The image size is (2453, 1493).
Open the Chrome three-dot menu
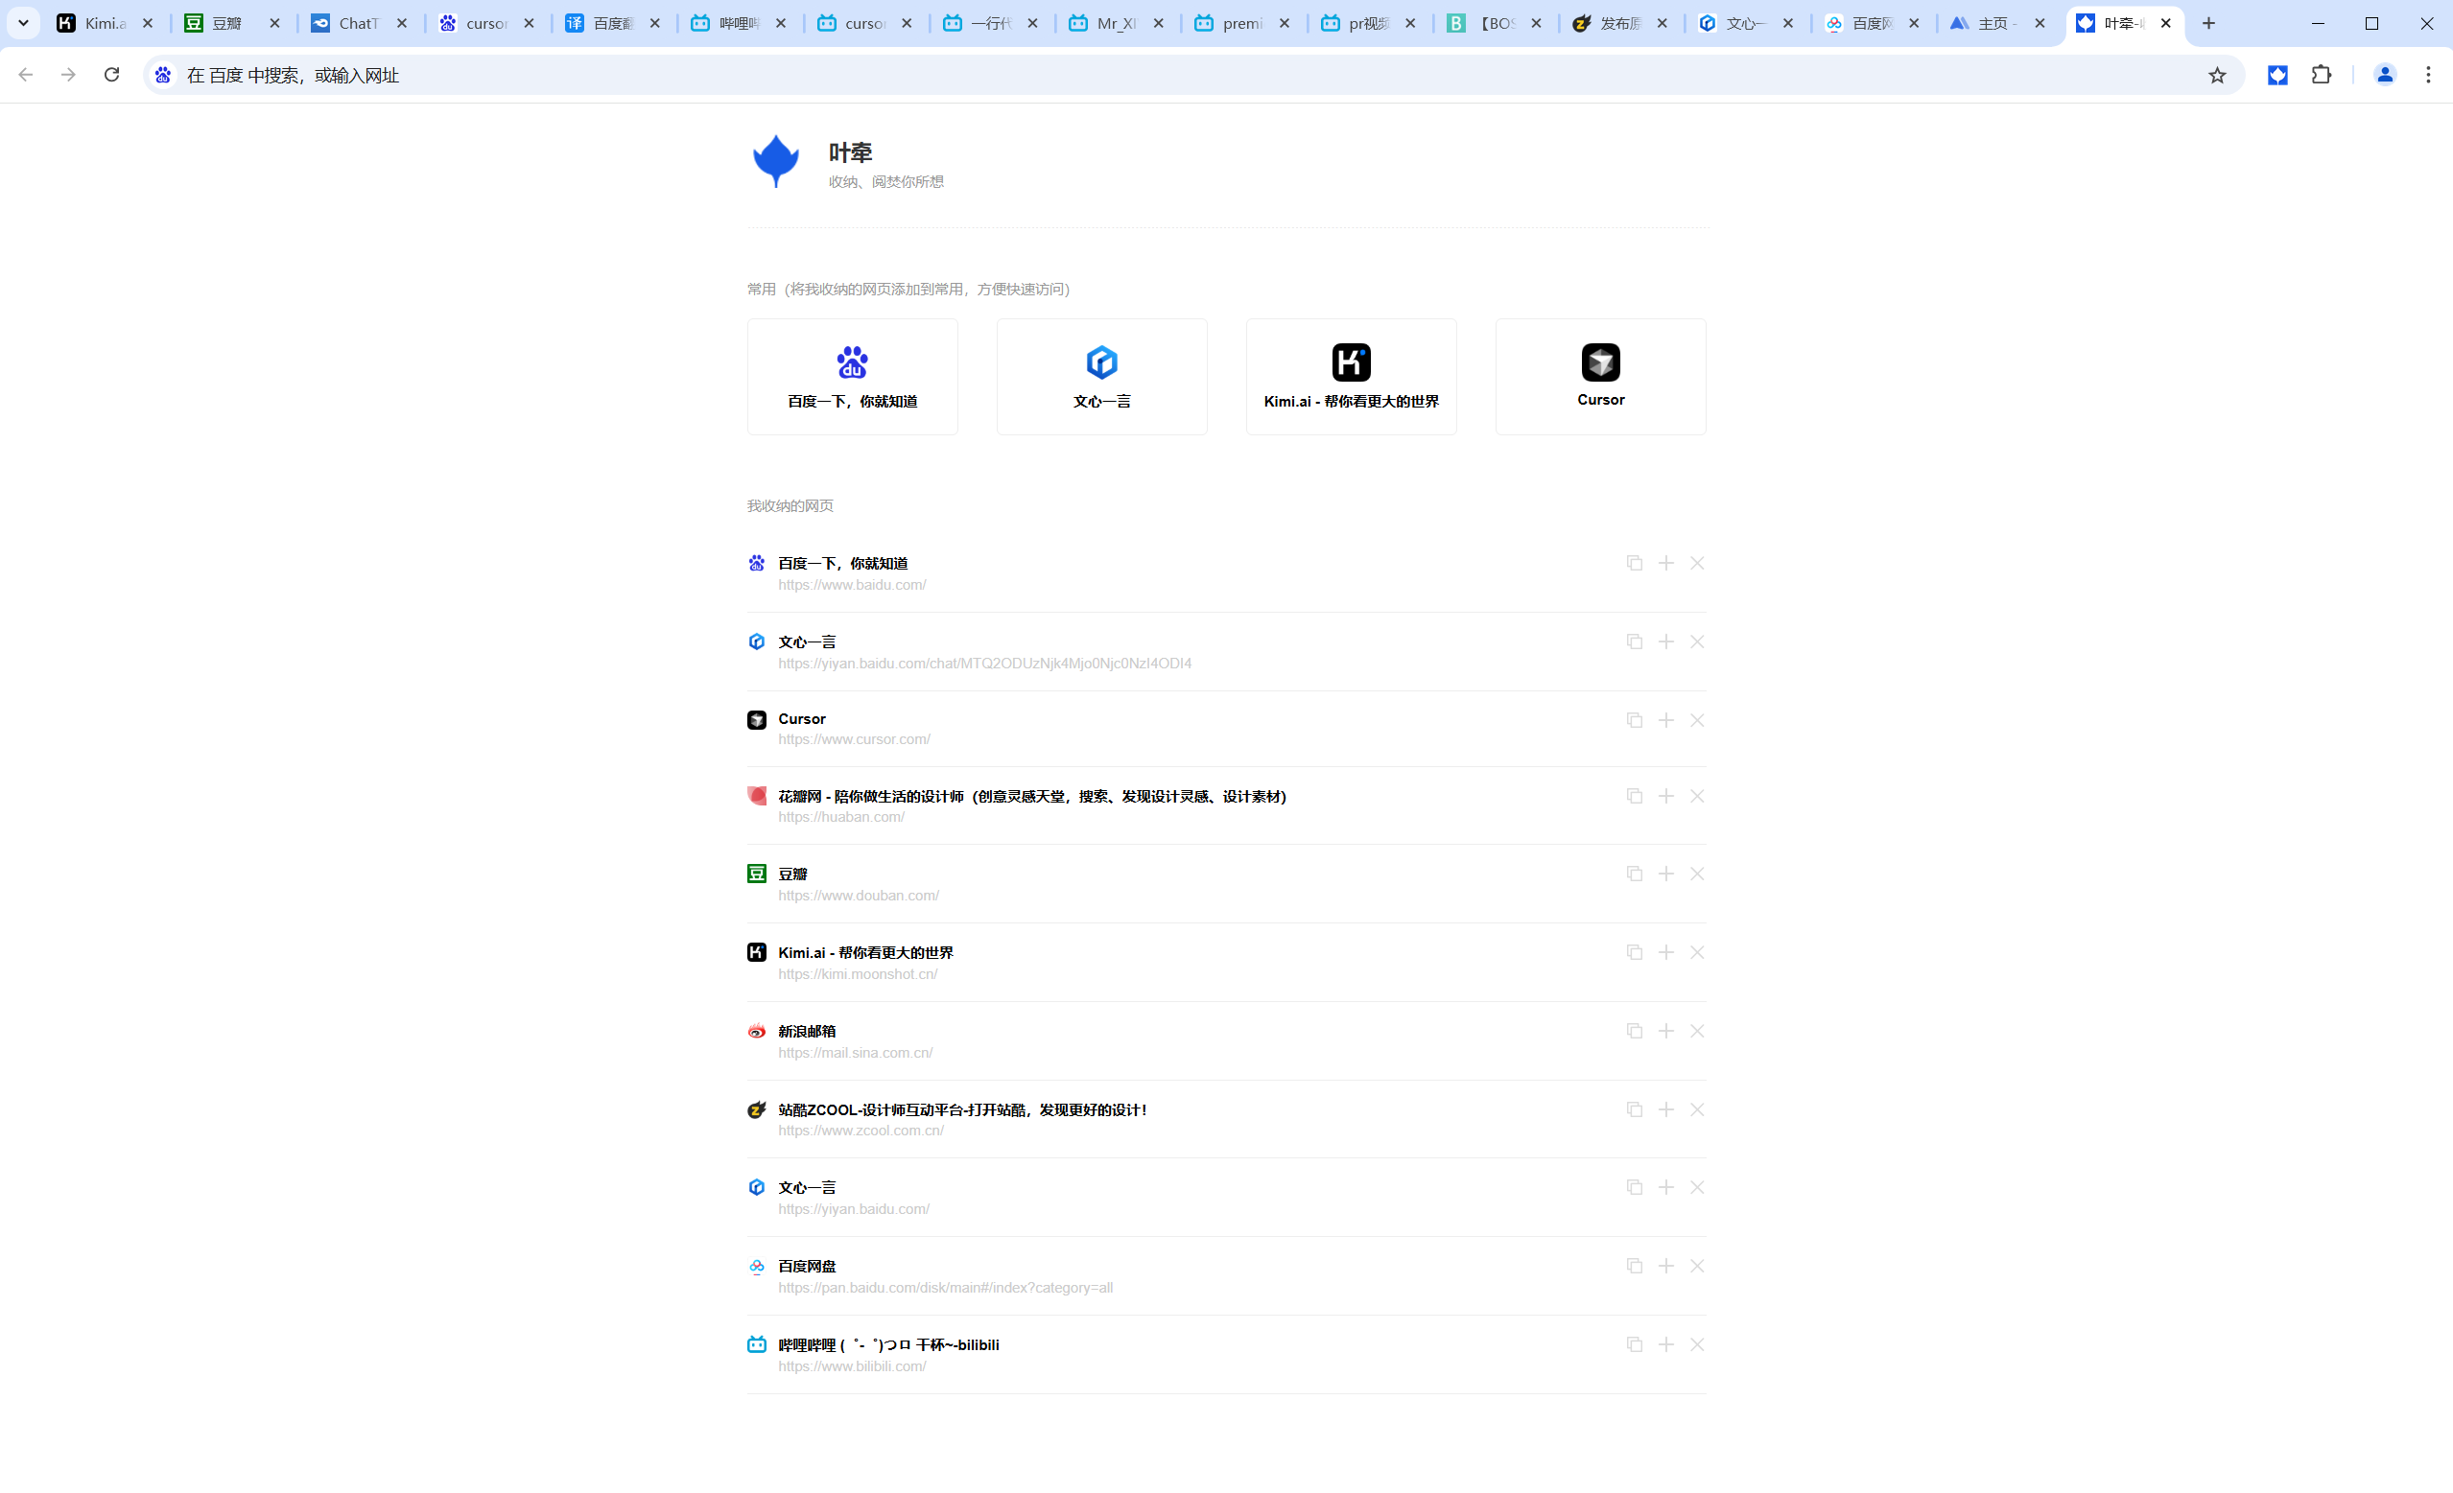pyautogui.click(x=2428, y=75)
